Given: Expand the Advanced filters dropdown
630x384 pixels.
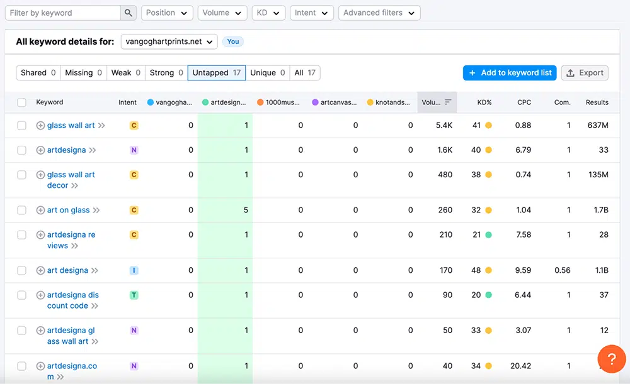Looking at the screenshot, I should [x=379, y=13].
